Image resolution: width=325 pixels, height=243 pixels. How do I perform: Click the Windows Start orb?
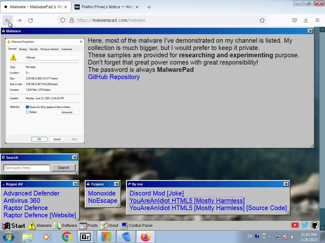point(9,237)
